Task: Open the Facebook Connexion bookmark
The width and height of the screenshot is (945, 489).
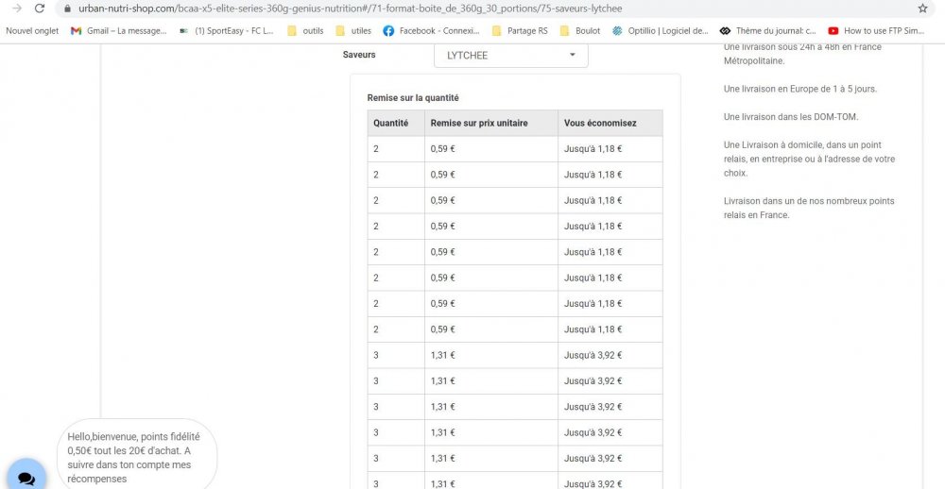Action: (x=432, y=31)
